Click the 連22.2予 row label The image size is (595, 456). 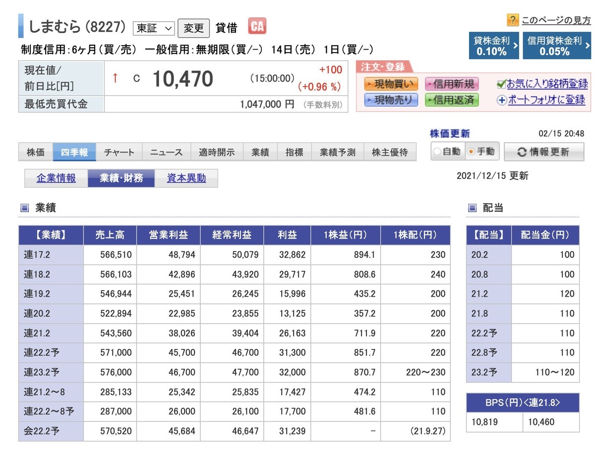click(51, 352)
